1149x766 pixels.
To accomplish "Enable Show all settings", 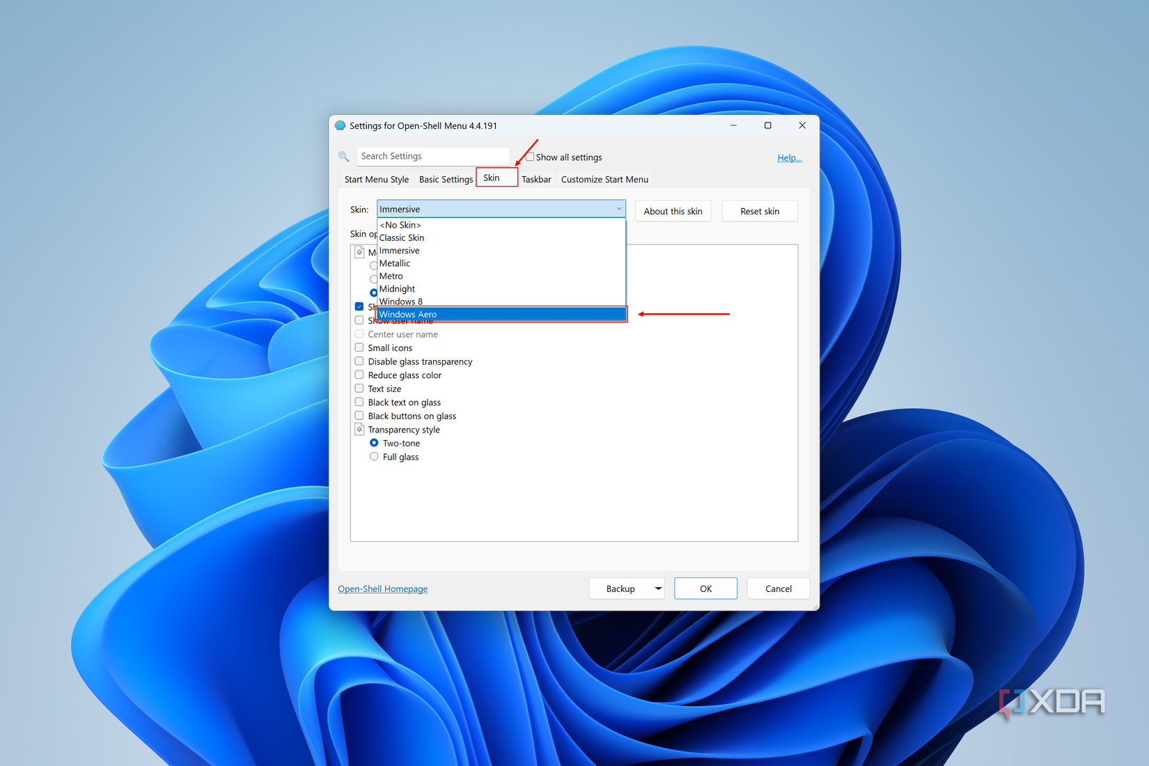I will click(530, 157).
